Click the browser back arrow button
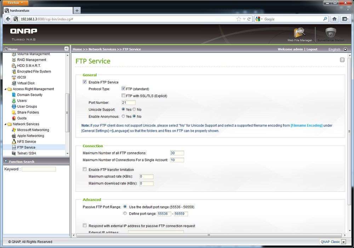Image resolution: width=354 pixels, height=248 pixels. click(x=8, y=19)
